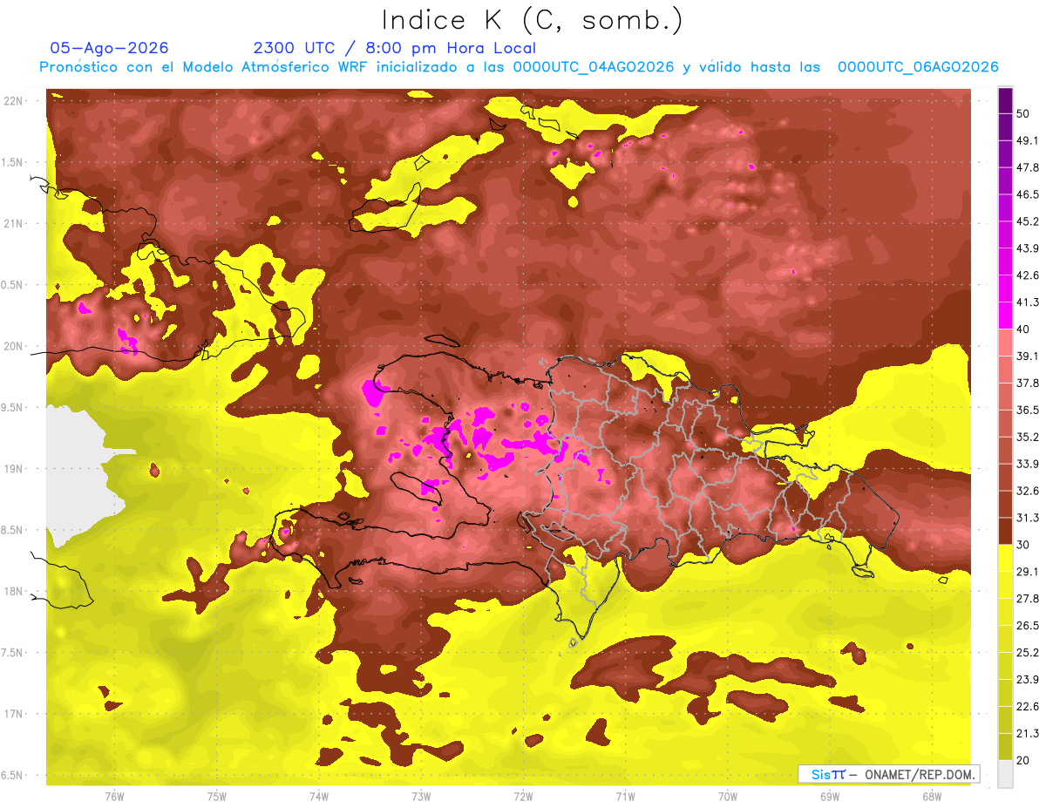Click the '40' colorbar label
The width and height of the screenshot is (1046, 808).
pos(1023,329)
